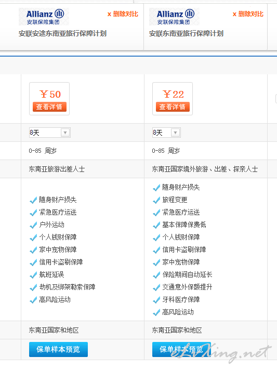Click checkmark beside 劫机及绑架勒索保障

pyautogui.click(x=33, y=287)
